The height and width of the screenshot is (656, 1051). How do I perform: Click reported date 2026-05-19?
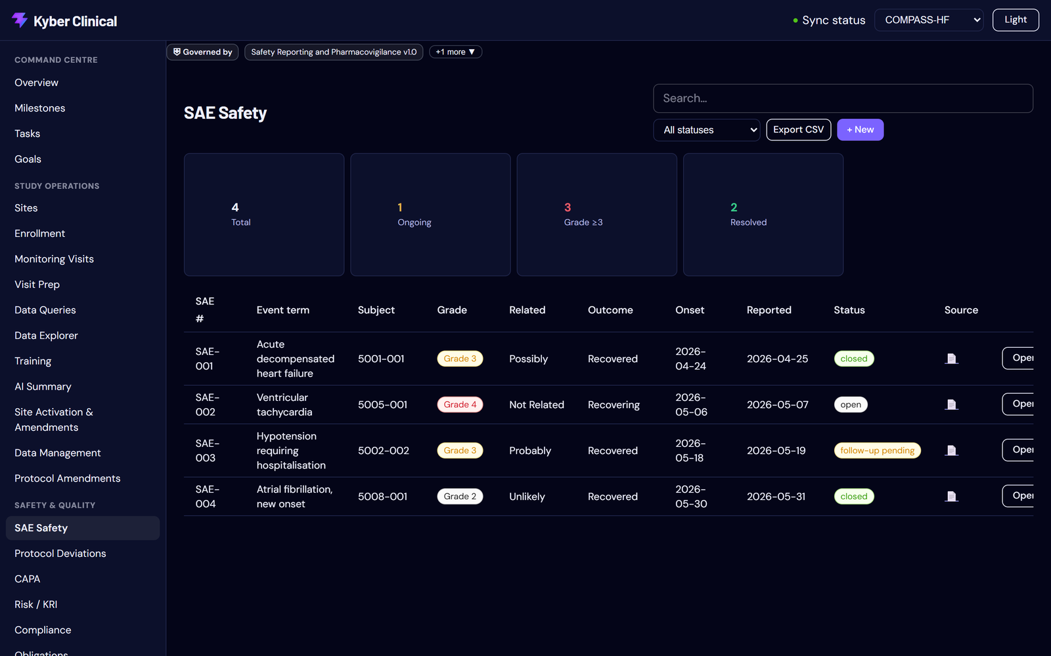776,451
